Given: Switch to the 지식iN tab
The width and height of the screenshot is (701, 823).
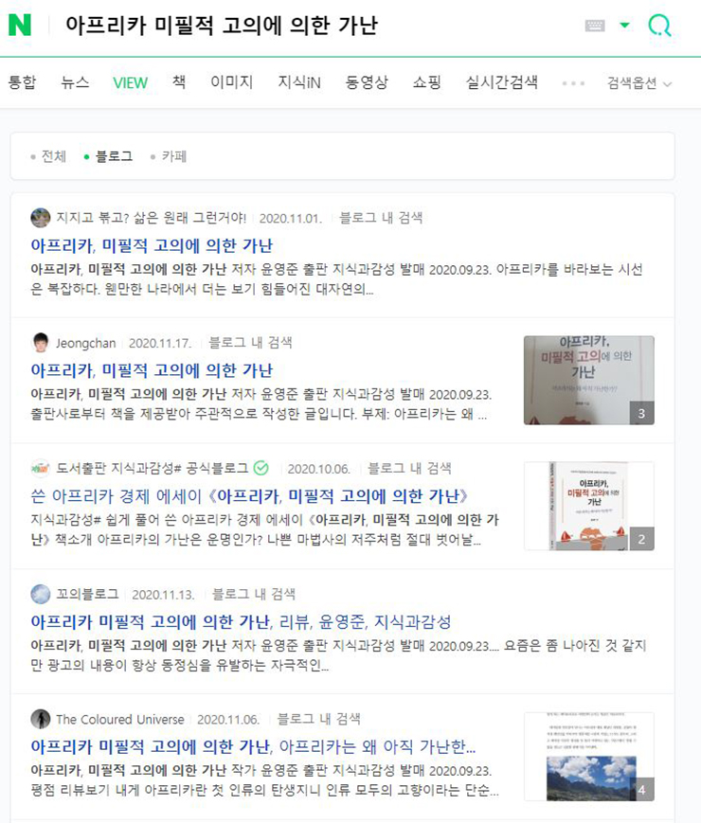Looking at the screenshot, I should pos(299,82).
